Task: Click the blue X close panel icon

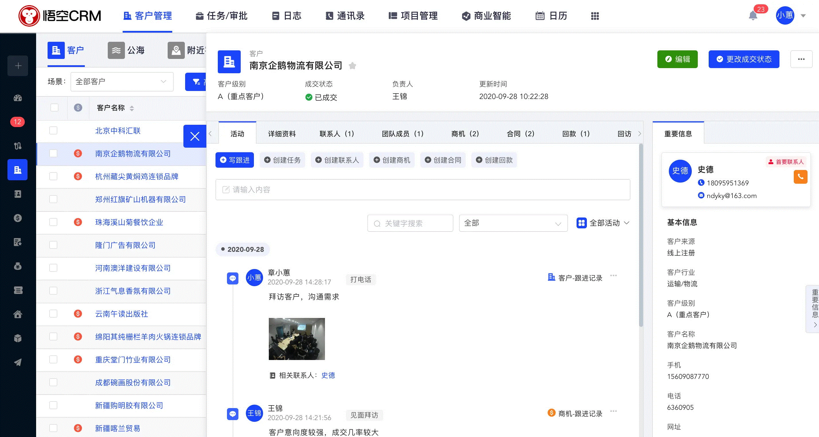Action: [195, 136]
